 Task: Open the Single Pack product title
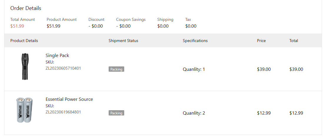tap(57, 56)
